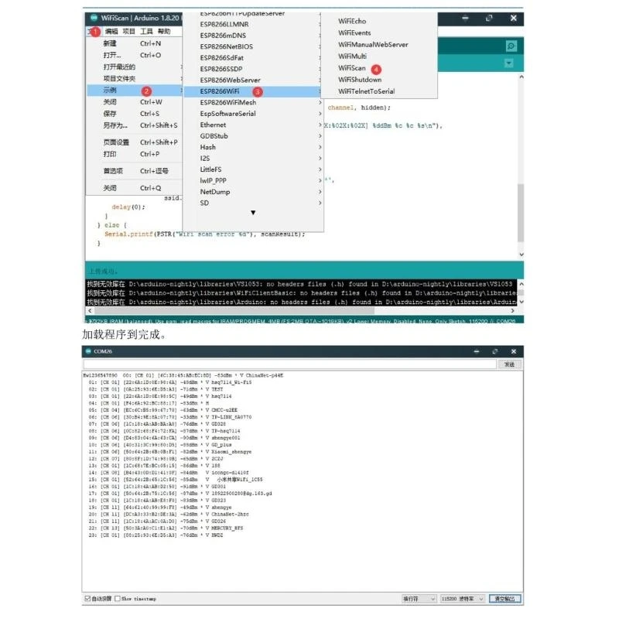Choose 保存 Ctrl+S menu entry
Image resolution: width=619 pixels, height=619 pixels.
[134, 114]
